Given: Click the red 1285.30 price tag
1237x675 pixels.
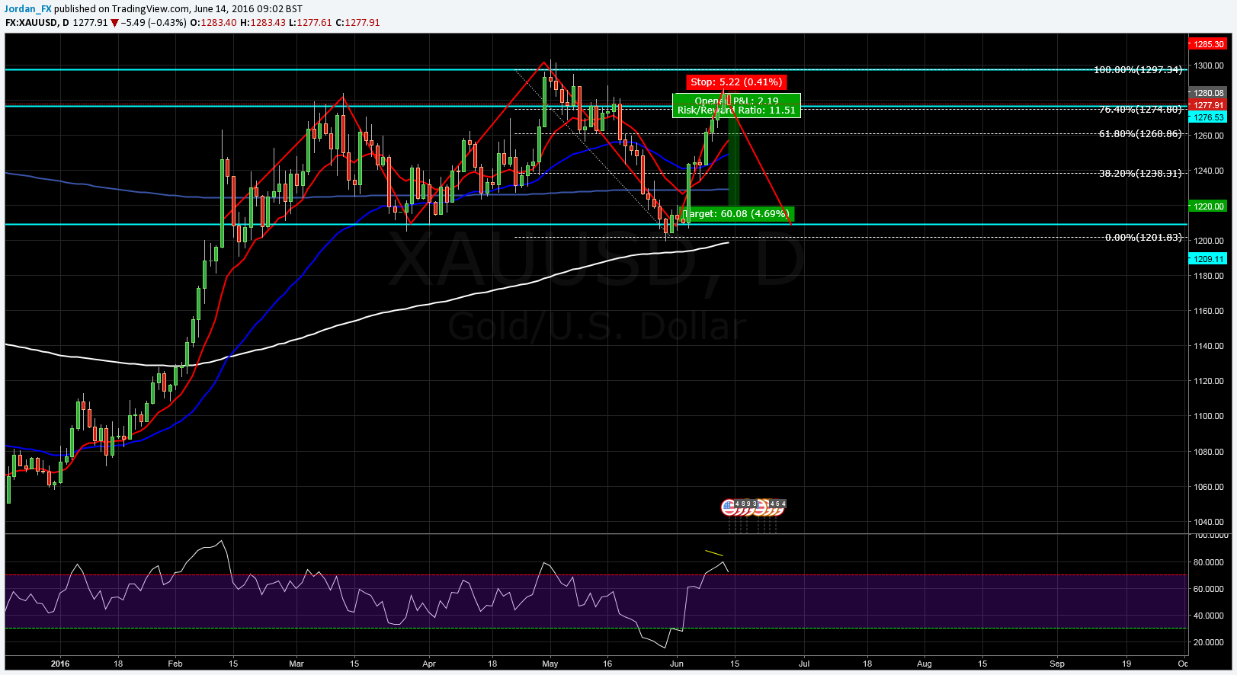Looking at the screenshot, I should click(x=1209, y=44).
